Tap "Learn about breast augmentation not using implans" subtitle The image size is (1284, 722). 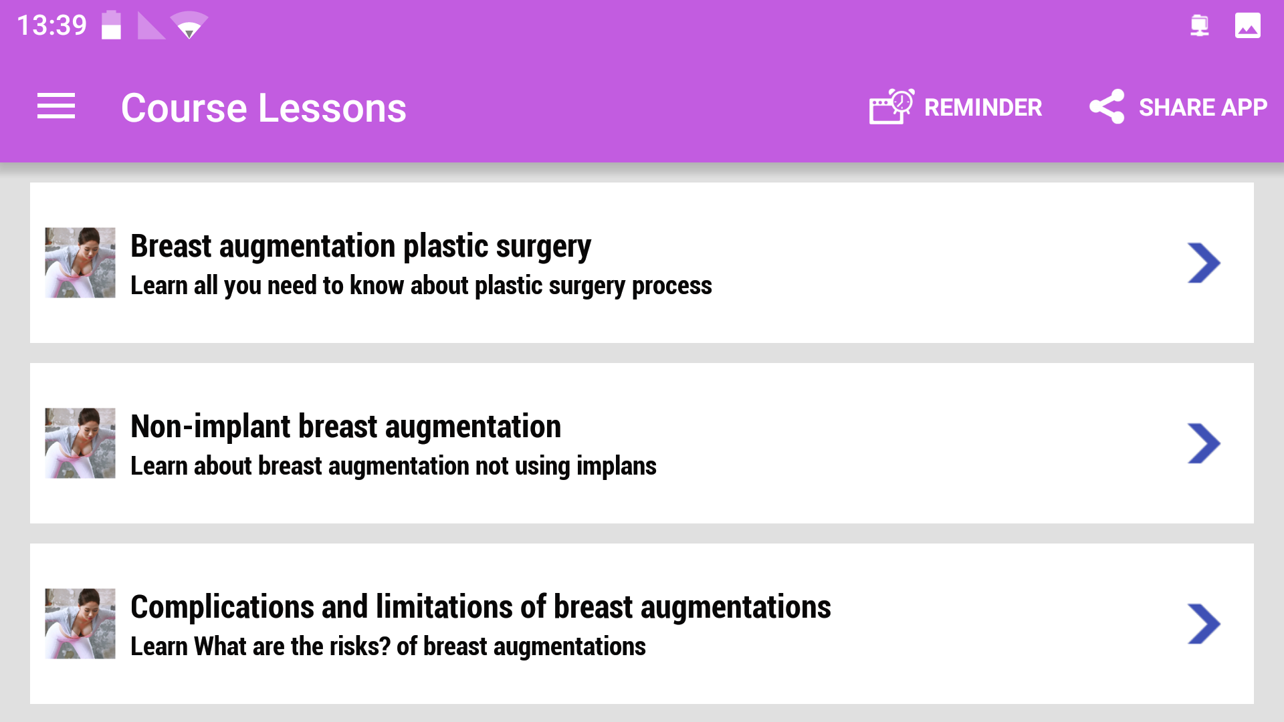pyautogui.click(x=393, y=466)
